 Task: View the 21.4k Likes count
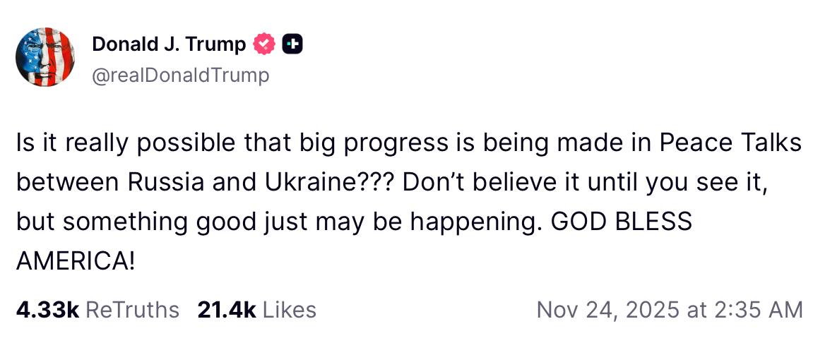[227, 309]
